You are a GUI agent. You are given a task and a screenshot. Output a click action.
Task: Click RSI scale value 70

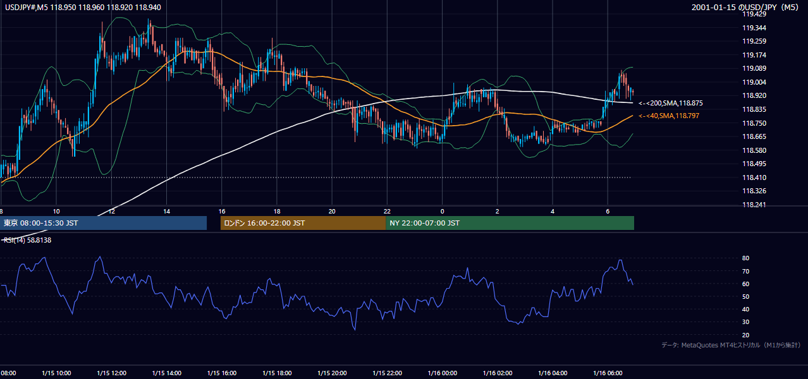746,271
